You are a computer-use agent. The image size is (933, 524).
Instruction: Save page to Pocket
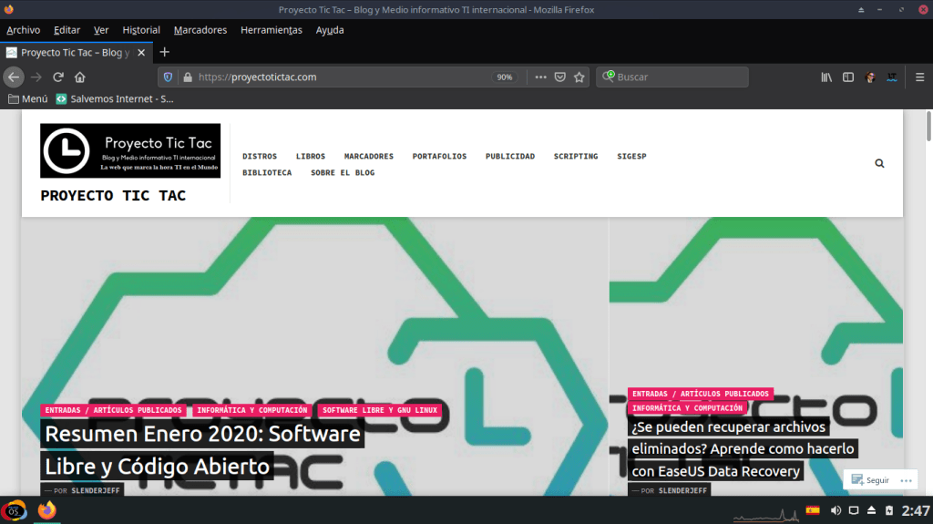(560, 77)
